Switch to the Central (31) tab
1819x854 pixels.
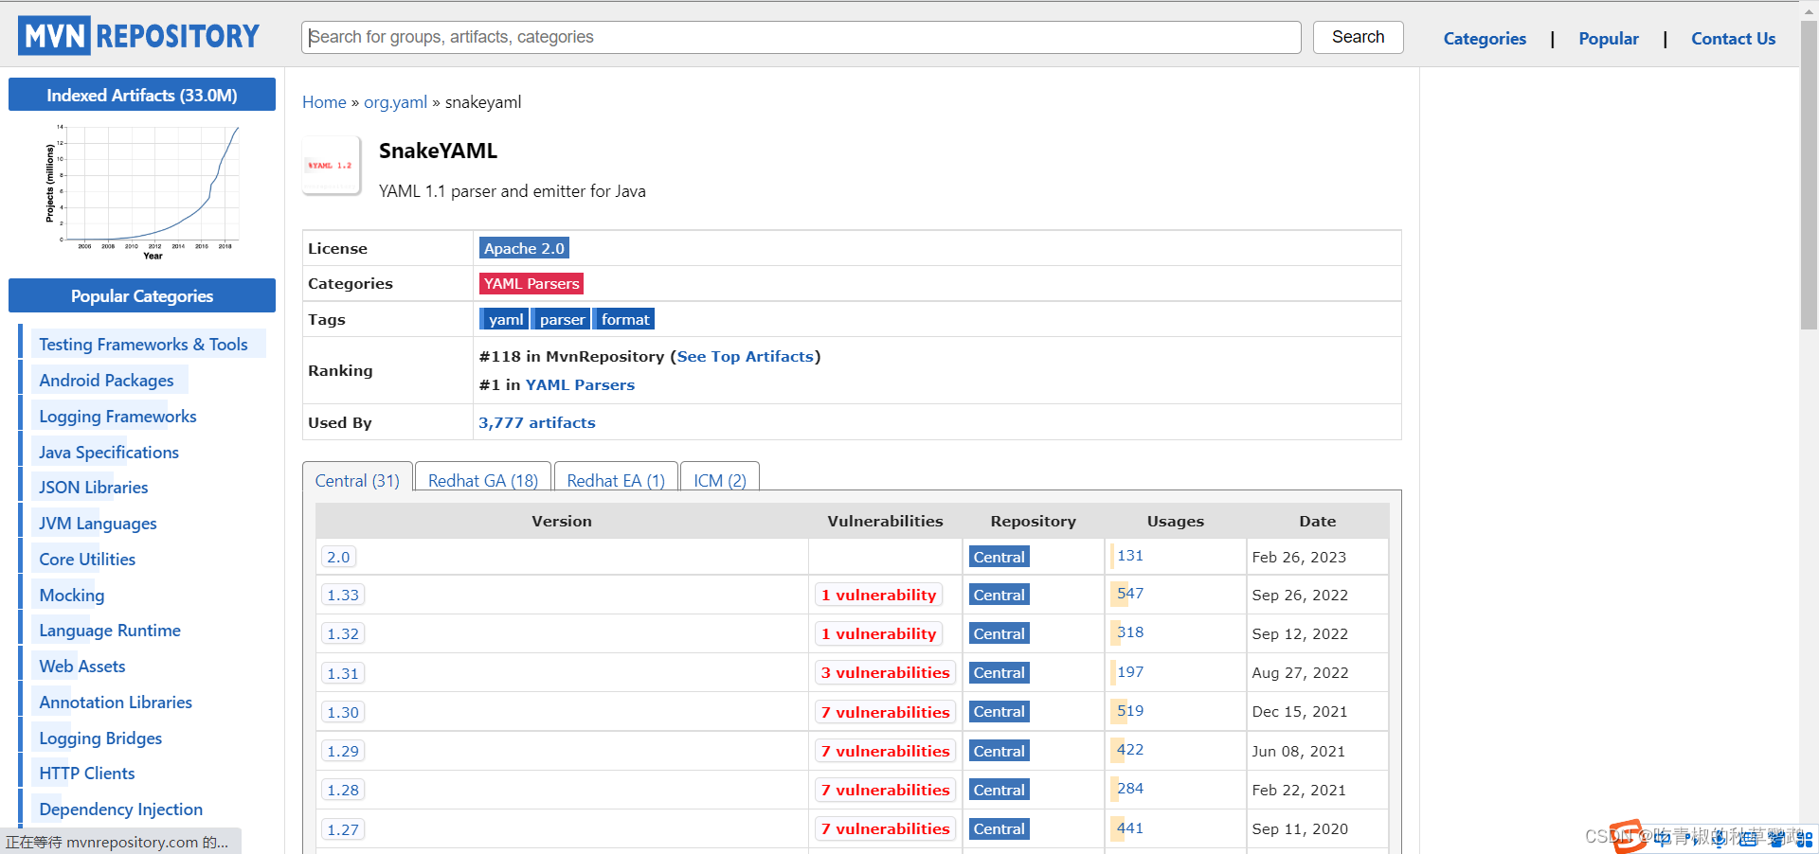pos(357,480)
